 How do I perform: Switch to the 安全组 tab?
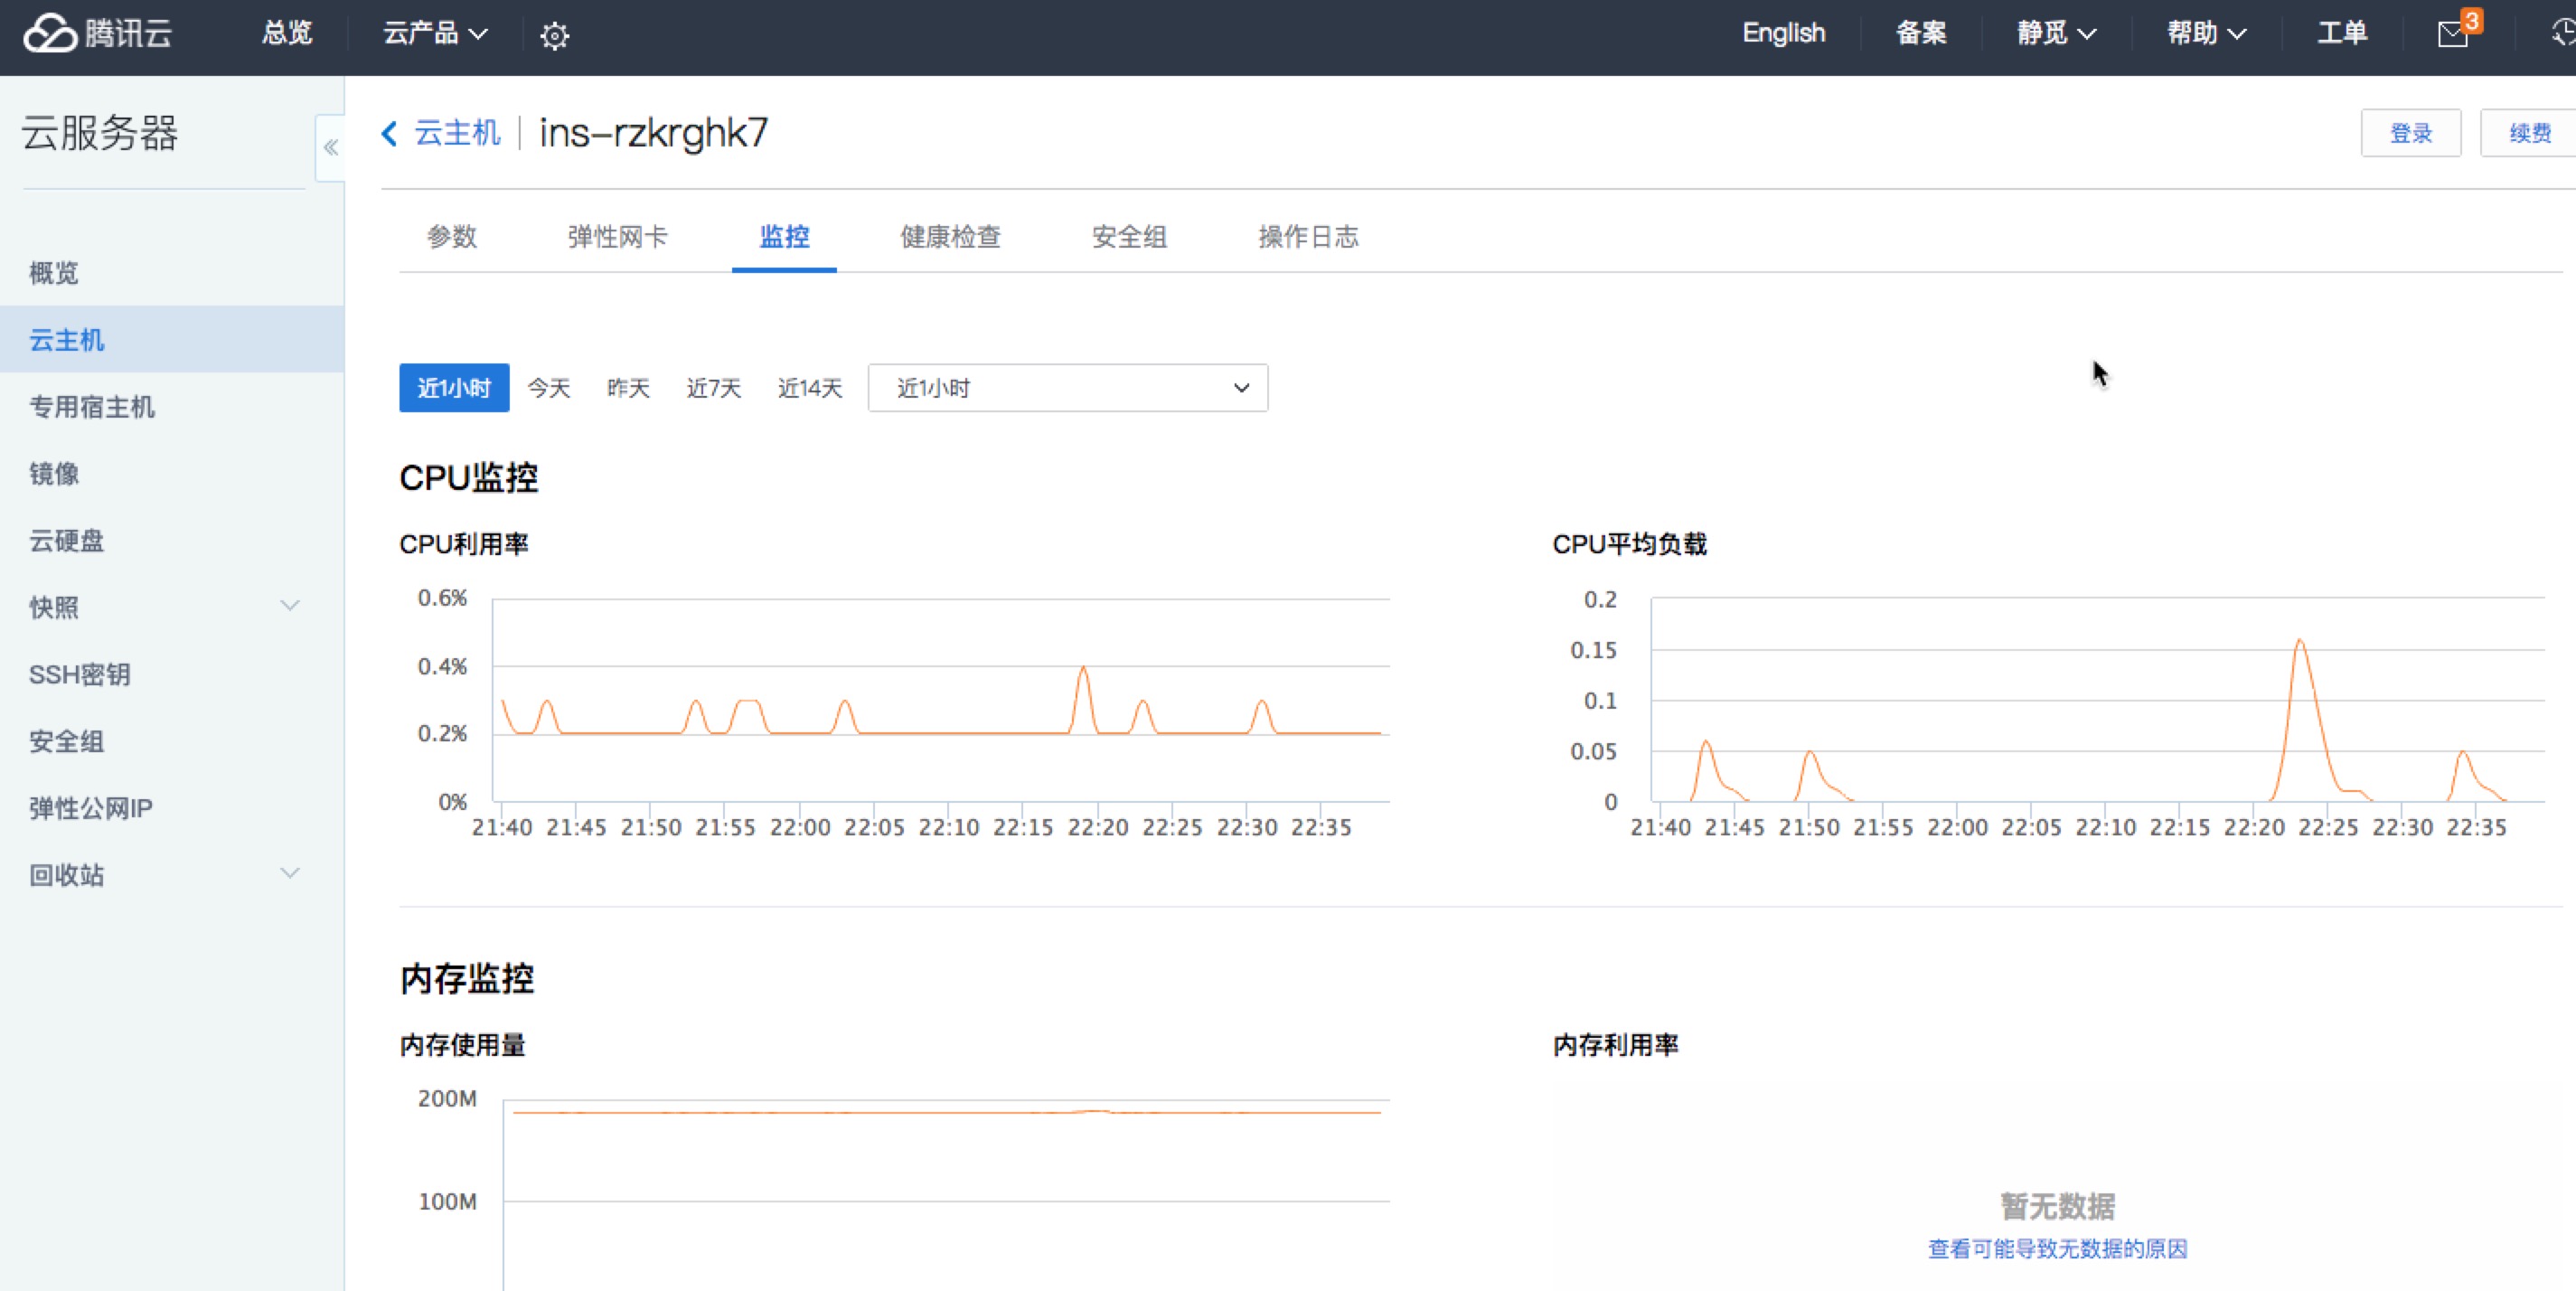pyautogui.click(x=1129, y=237)
